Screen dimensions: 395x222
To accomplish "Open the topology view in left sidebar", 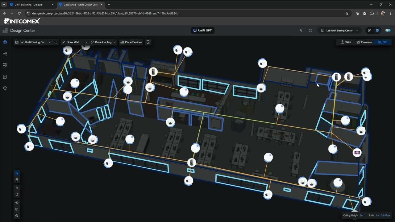I will 5,54.
